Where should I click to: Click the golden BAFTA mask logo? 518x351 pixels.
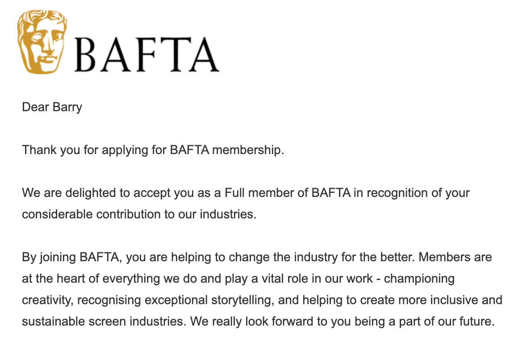[42, 42]
